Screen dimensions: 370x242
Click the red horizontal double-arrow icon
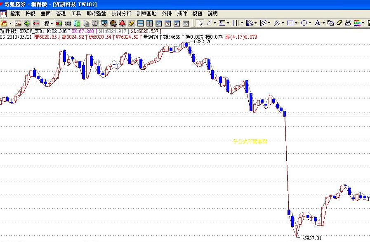coord(36,23)
